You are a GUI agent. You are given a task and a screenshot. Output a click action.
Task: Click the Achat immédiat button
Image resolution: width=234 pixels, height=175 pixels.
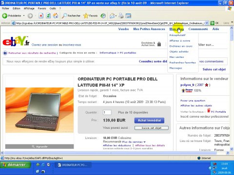click(x=149, y=121)
